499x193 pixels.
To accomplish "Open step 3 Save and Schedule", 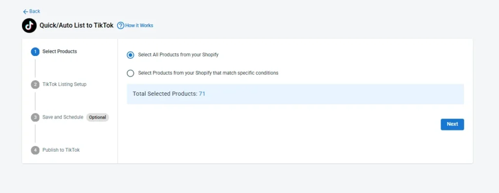I will [x=63, y=117].
